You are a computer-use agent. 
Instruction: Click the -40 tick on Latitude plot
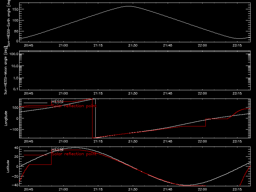pos(15,185)
